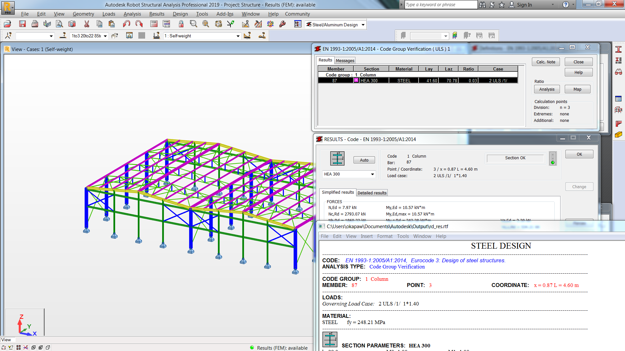
Task: Click the Zoom window magnifier icon
Action: (193, 24)
